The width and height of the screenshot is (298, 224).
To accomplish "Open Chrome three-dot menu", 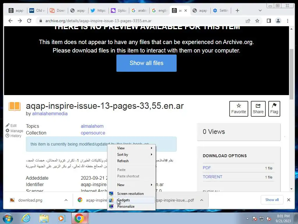I will click(x=288, y=21).
